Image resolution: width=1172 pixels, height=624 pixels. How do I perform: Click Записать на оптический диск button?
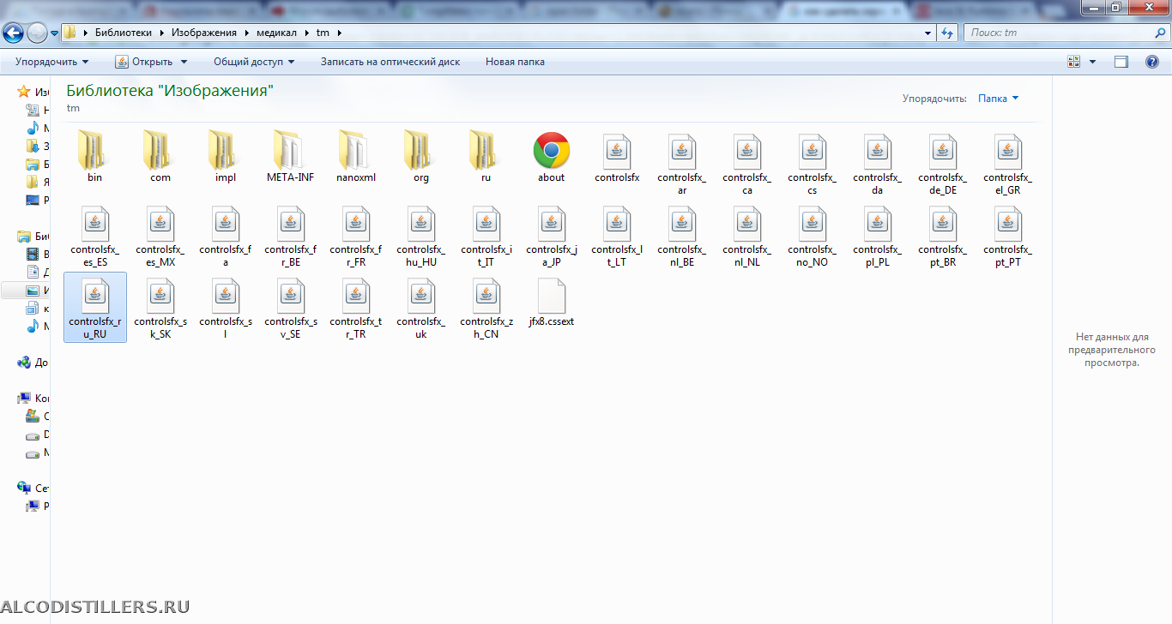point(390,62)
